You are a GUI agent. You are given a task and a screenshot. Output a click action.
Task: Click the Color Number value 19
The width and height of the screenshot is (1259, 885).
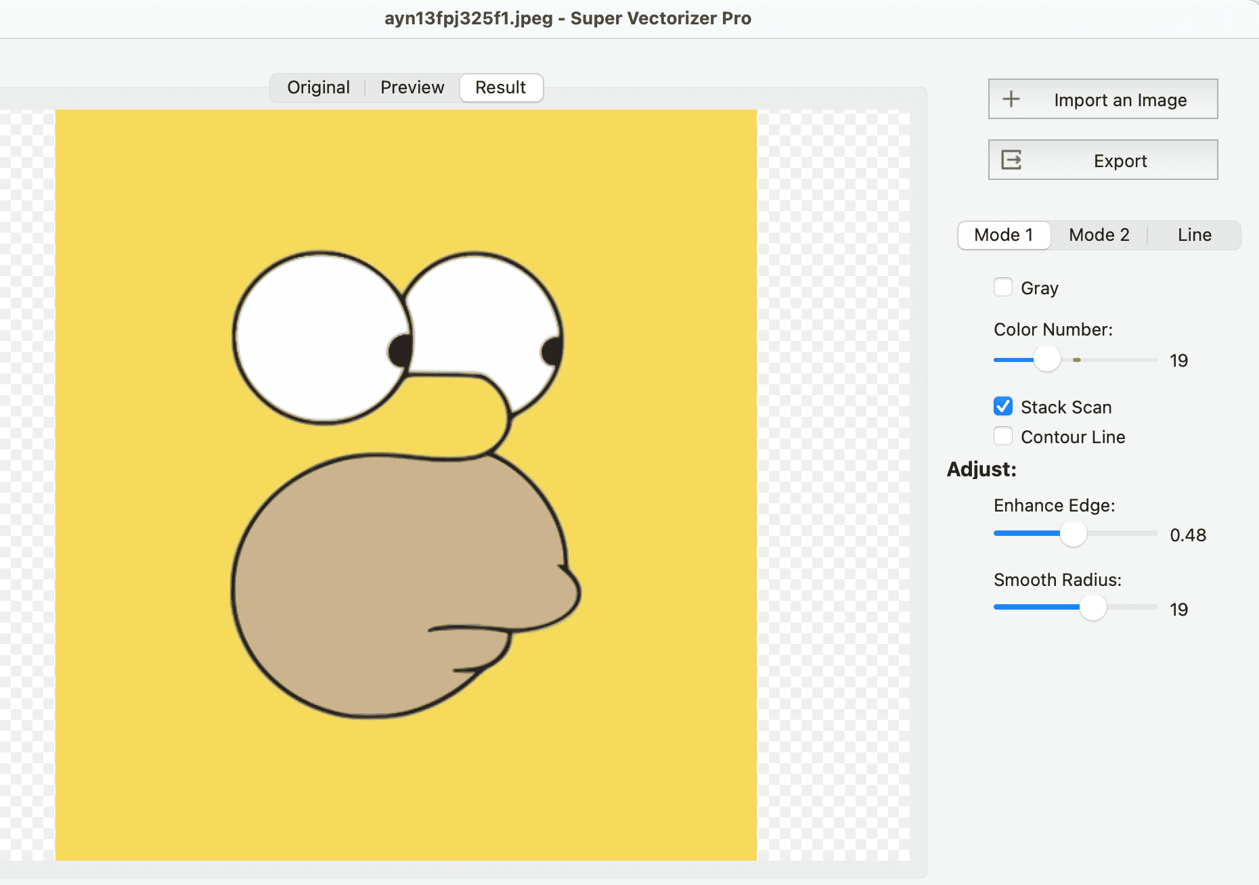pos(1178,361)
